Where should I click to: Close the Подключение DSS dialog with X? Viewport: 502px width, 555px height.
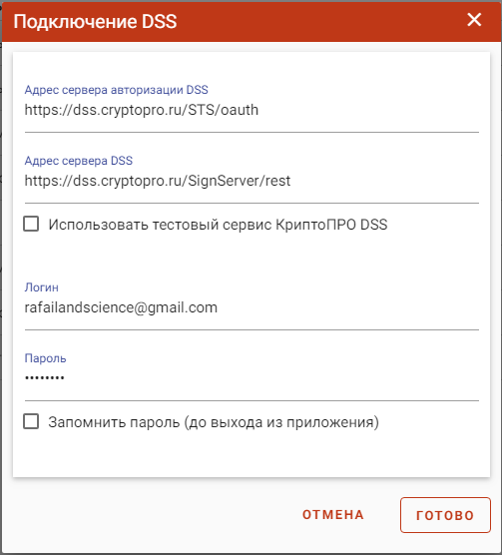[x=474, y=20]
